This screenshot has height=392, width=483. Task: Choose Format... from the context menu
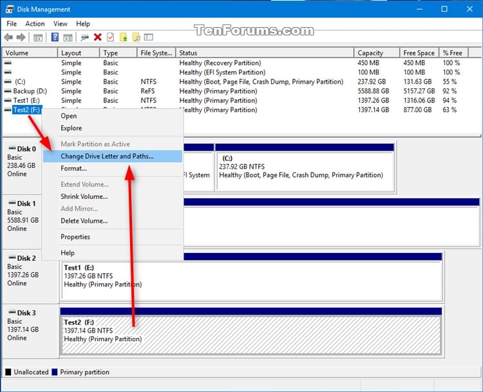(x=113, y=169)
